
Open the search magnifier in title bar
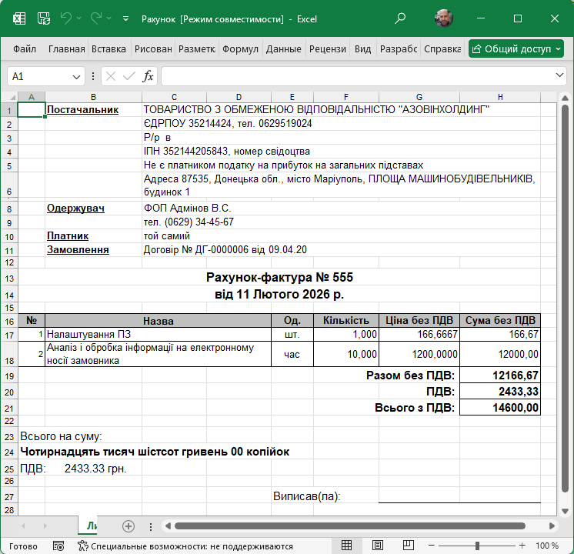[400, 18]
